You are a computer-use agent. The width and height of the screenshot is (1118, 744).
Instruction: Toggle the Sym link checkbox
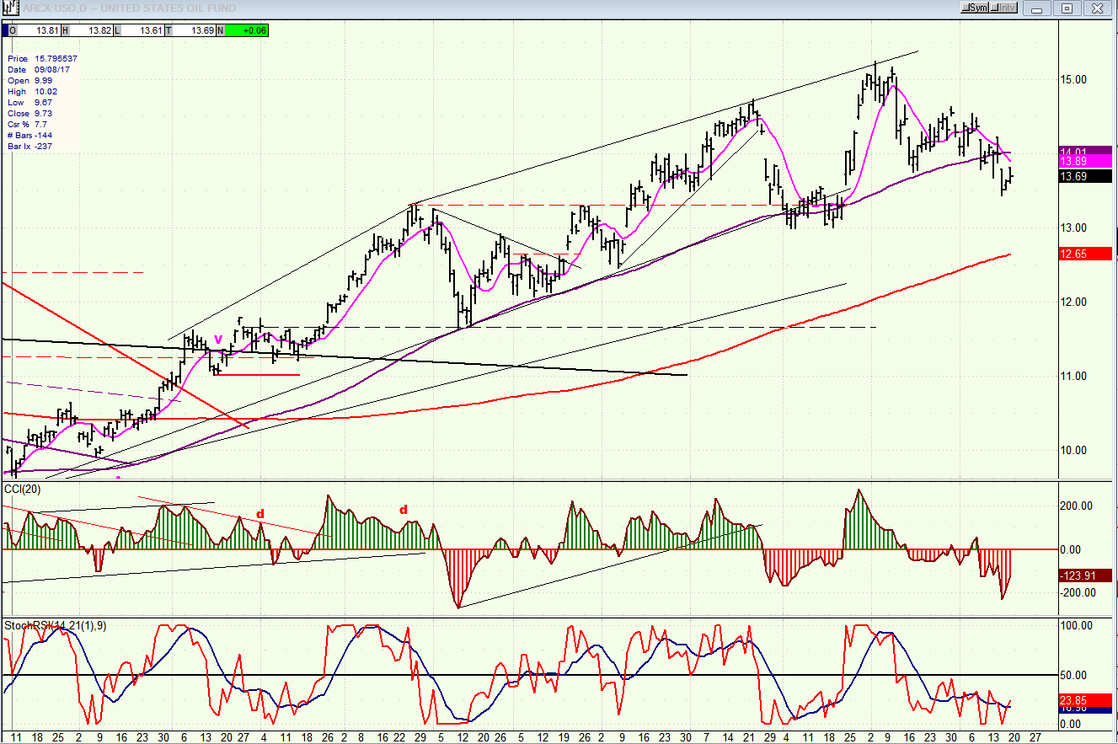click(966, 8)
